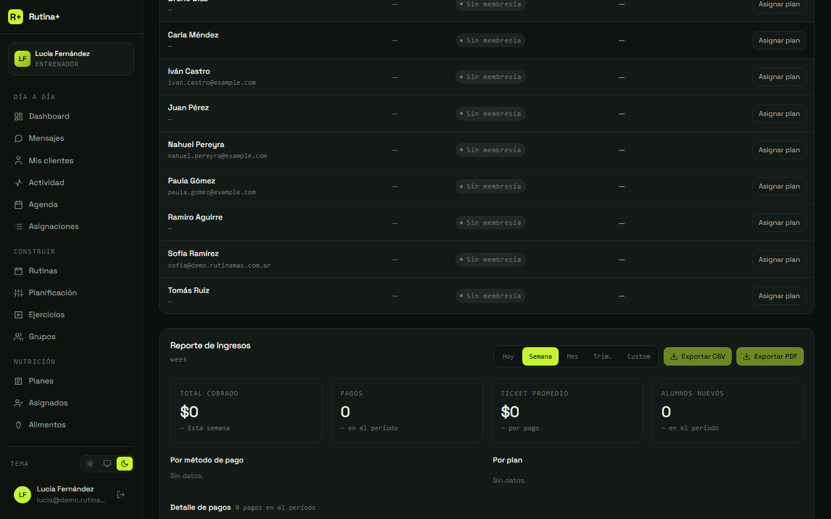Click the Grupos people icon
The height and width of the screenshot is (519, 831).
[18, 337]
